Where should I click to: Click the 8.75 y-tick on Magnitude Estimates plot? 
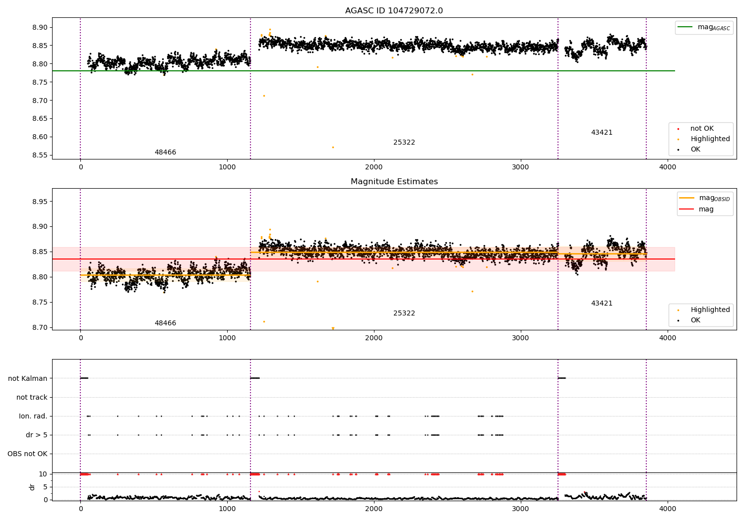(x=39, y=303)
